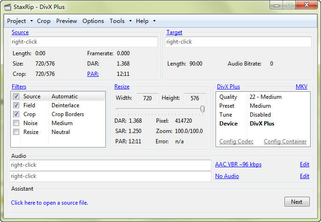Click the Width value field
This screenshot has height=222, width=321.
pos(148,98)
